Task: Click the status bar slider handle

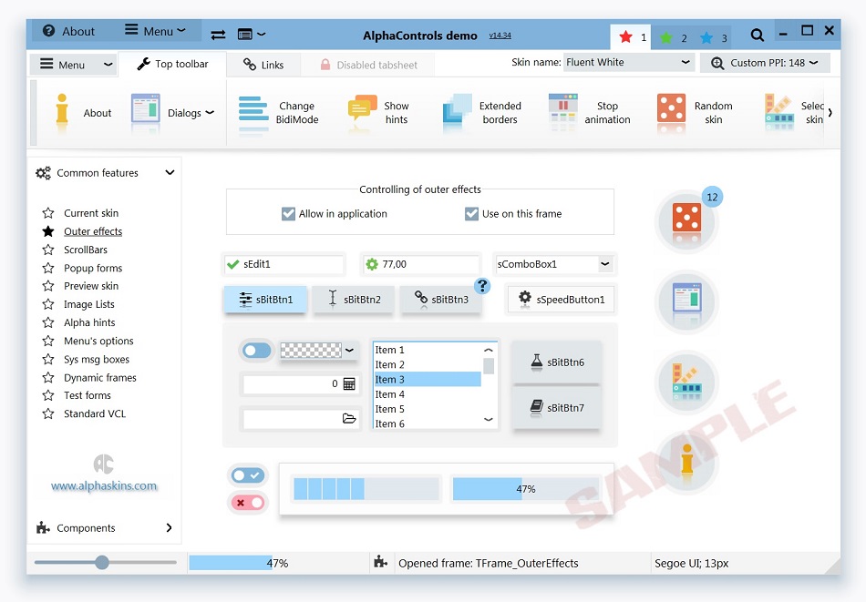Action: [101, 562]
